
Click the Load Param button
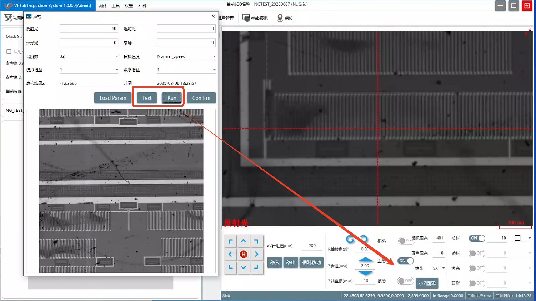113,98
